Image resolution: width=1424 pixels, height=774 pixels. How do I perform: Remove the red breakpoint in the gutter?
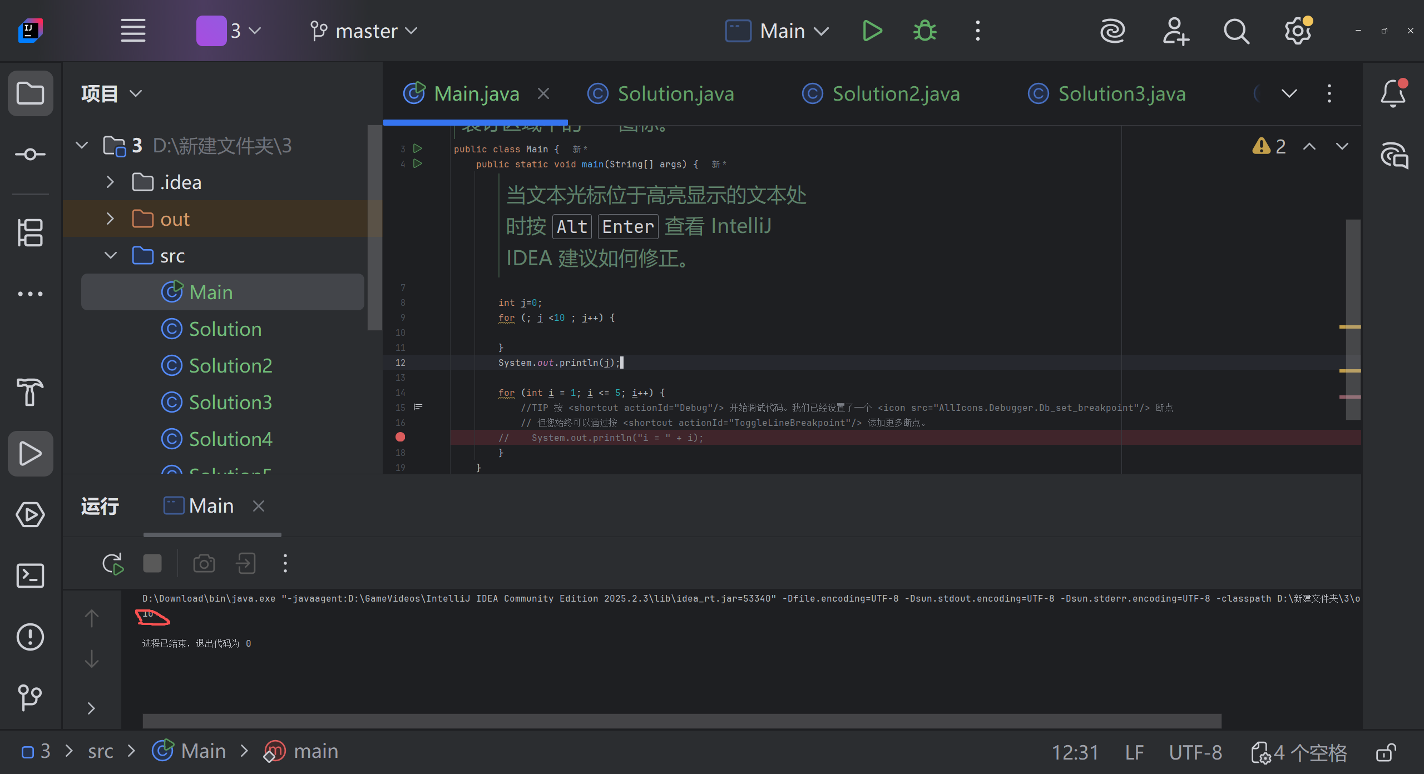click(400, 437)
